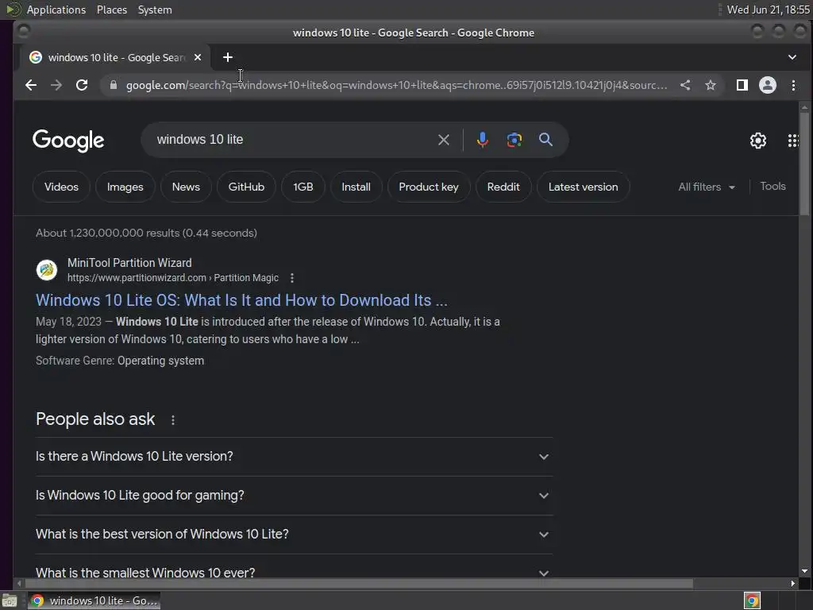Screen dimensions: 813x610
Task: Click the clock showing Wed Jun 21, 18:55
Action: coord(768,10)
